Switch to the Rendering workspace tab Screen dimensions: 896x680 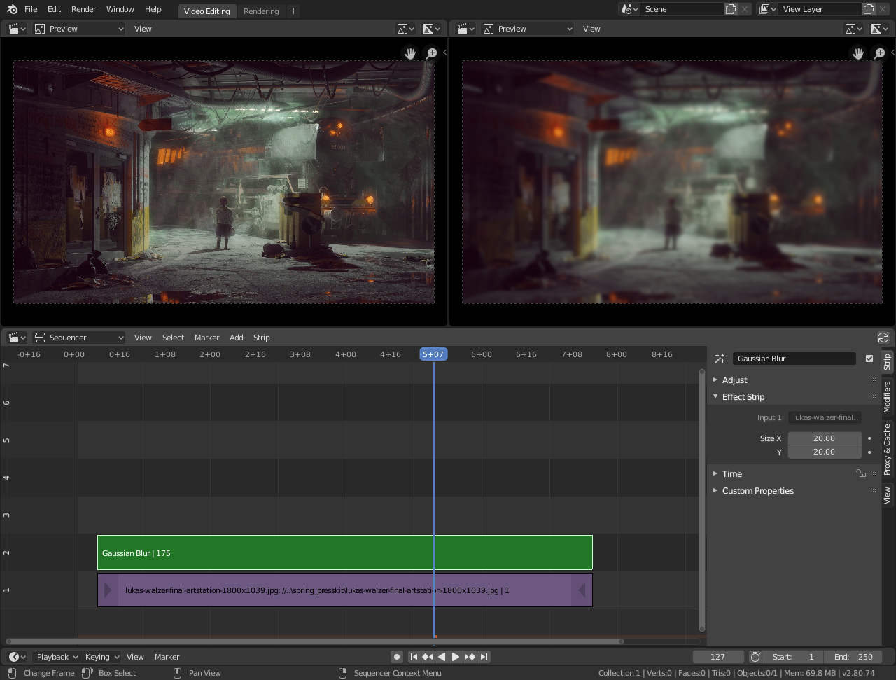point(261,11)
